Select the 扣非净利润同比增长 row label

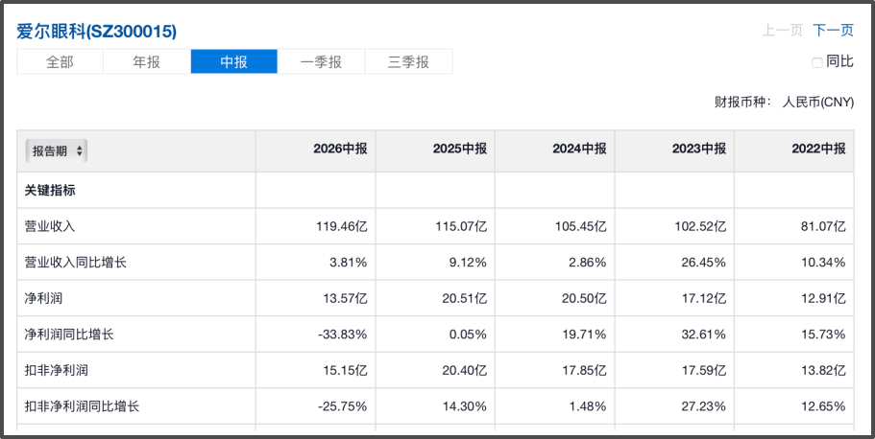click(x=82, y=406)
